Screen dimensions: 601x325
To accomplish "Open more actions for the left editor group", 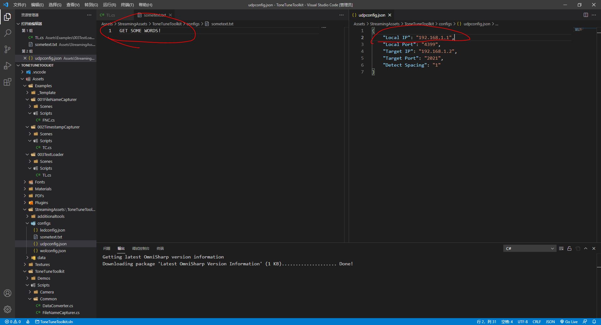I will click(342, 15).
